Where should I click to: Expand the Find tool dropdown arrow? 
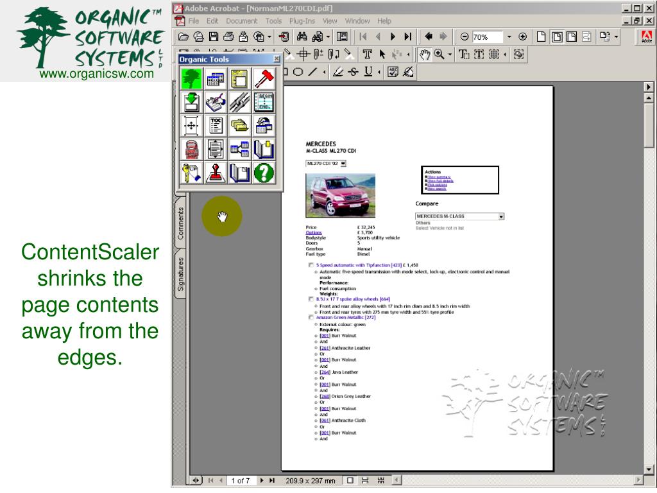(328, 37)
